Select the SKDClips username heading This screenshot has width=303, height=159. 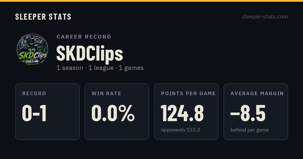(90, 53)
